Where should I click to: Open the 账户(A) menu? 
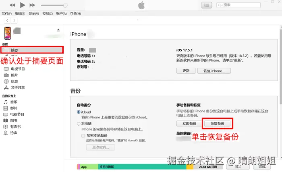[61, 13]
